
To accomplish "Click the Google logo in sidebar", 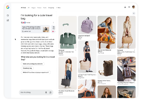I will click(8, 7).
